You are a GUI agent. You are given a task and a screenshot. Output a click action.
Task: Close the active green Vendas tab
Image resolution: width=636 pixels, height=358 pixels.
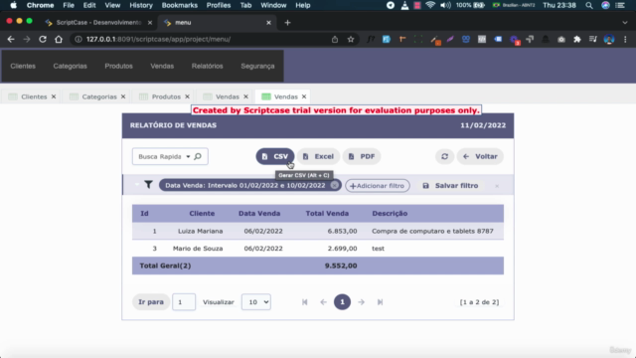tap(304, 96)
